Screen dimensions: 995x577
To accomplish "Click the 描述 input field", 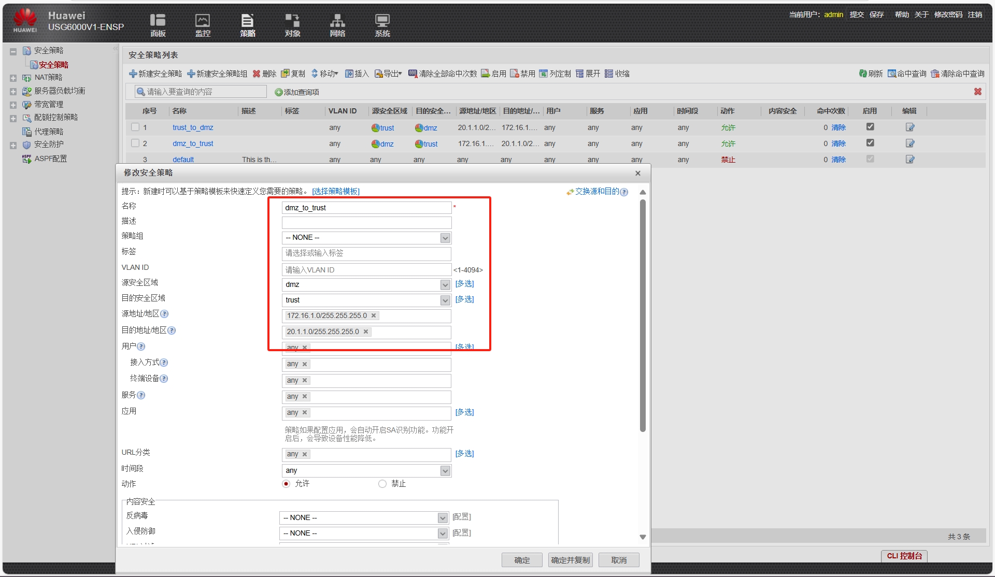I will (x=366, y=223).
